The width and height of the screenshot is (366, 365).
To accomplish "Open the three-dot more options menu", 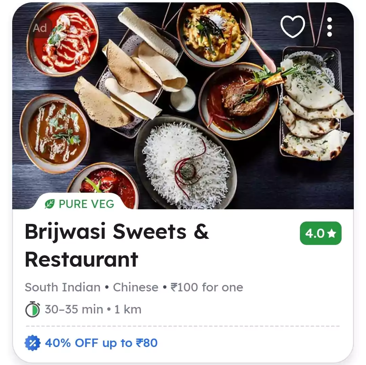I will tap(329, 27).
